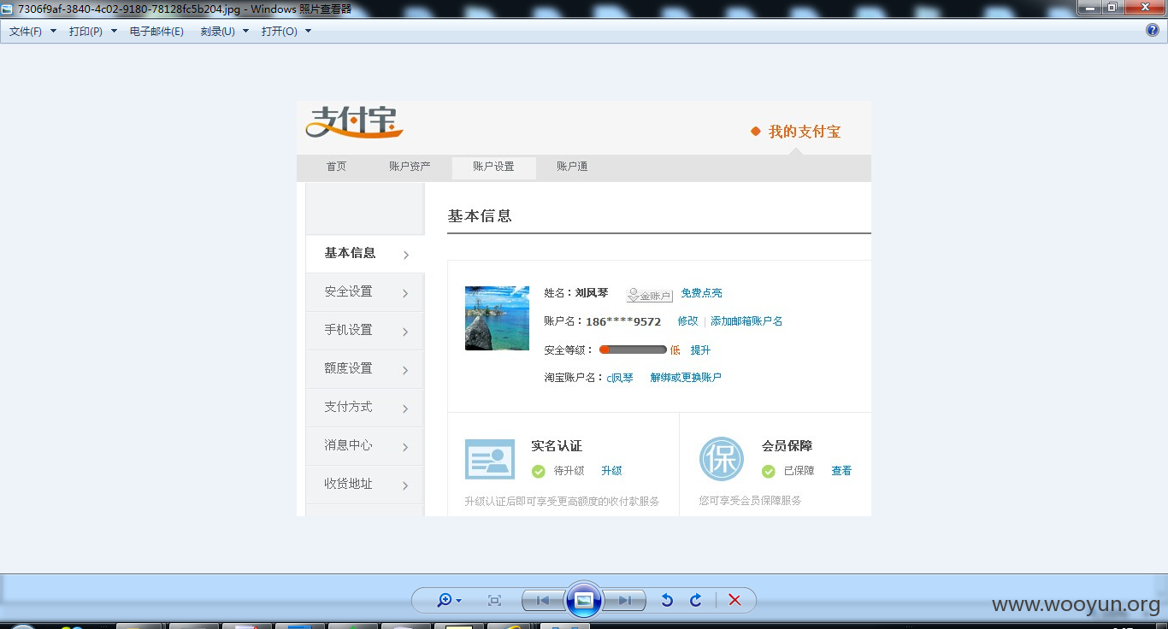Switch to the 账户资产 tab
This screenshot has width=1168, height=629.
[410, 167]
